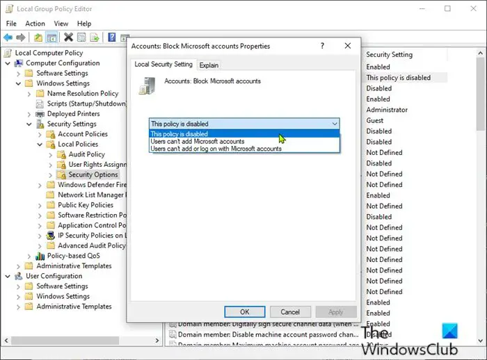Click the server icon beside policy name
The height and width of the screenshot is (360, 487).
pyautogui.click(x=147, y=86)
